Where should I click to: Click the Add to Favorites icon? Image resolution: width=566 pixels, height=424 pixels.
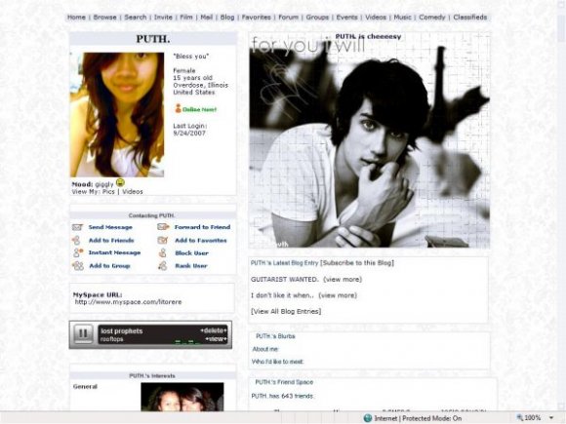click(x=163, y=240)
